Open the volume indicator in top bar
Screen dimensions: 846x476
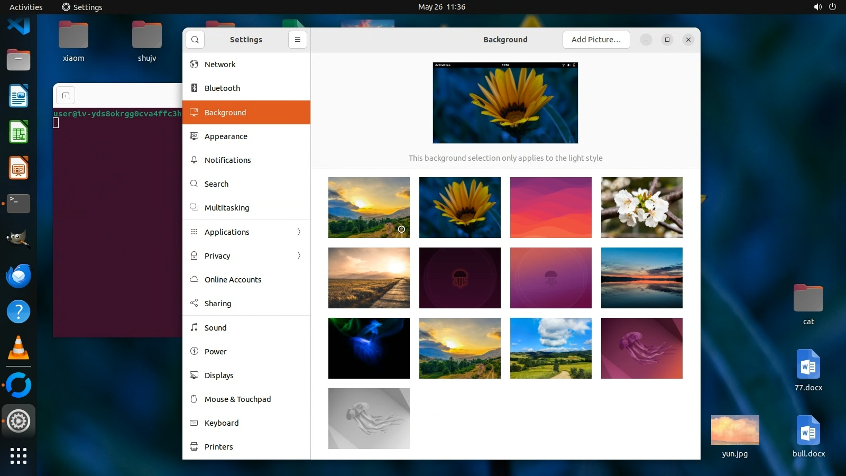pos(817,7)
